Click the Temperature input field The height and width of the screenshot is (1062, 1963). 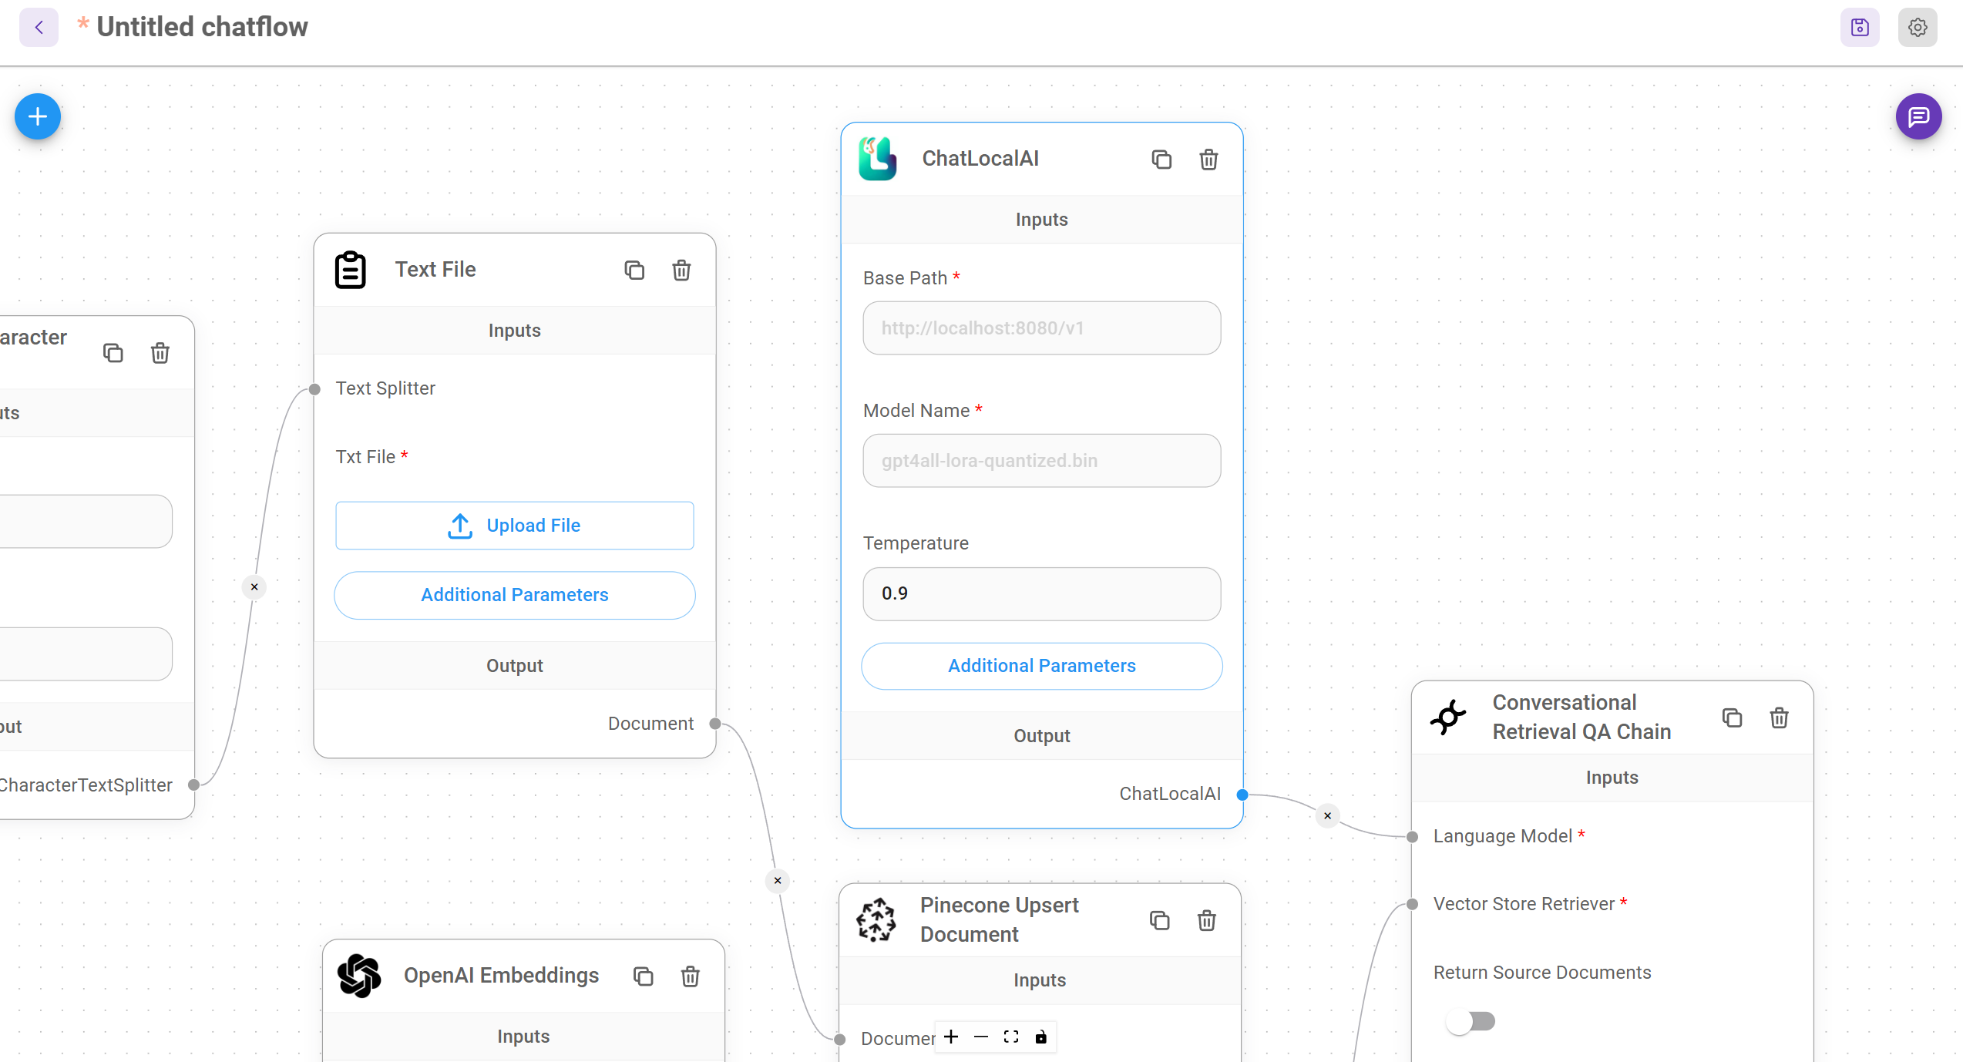coord(1041,594)
